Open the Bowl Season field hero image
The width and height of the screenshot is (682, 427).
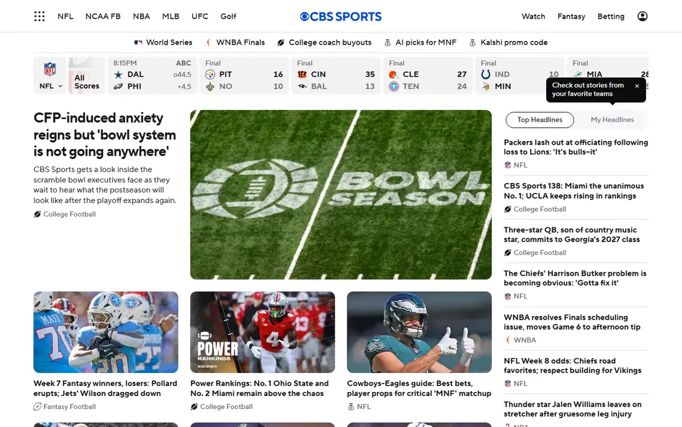[341, 194]
